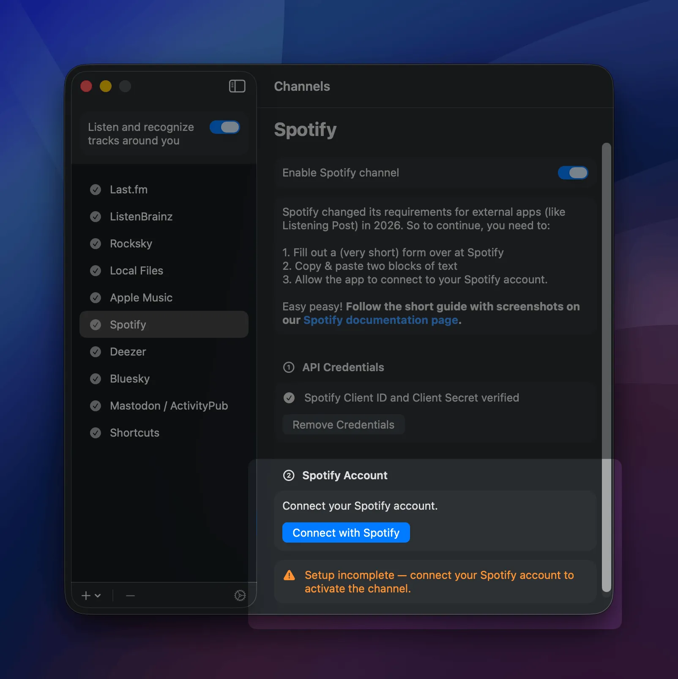Click 'Copy & paste two blocks of text' line
Screen dimensions: 678x679
(x=370, y=266)
